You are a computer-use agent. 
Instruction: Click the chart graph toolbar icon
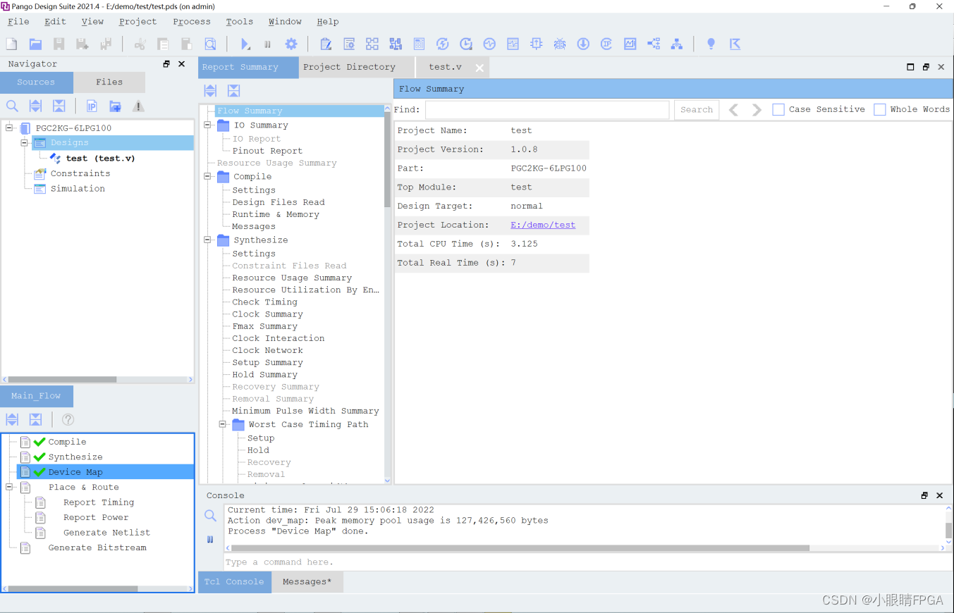(x=630, y=44)
